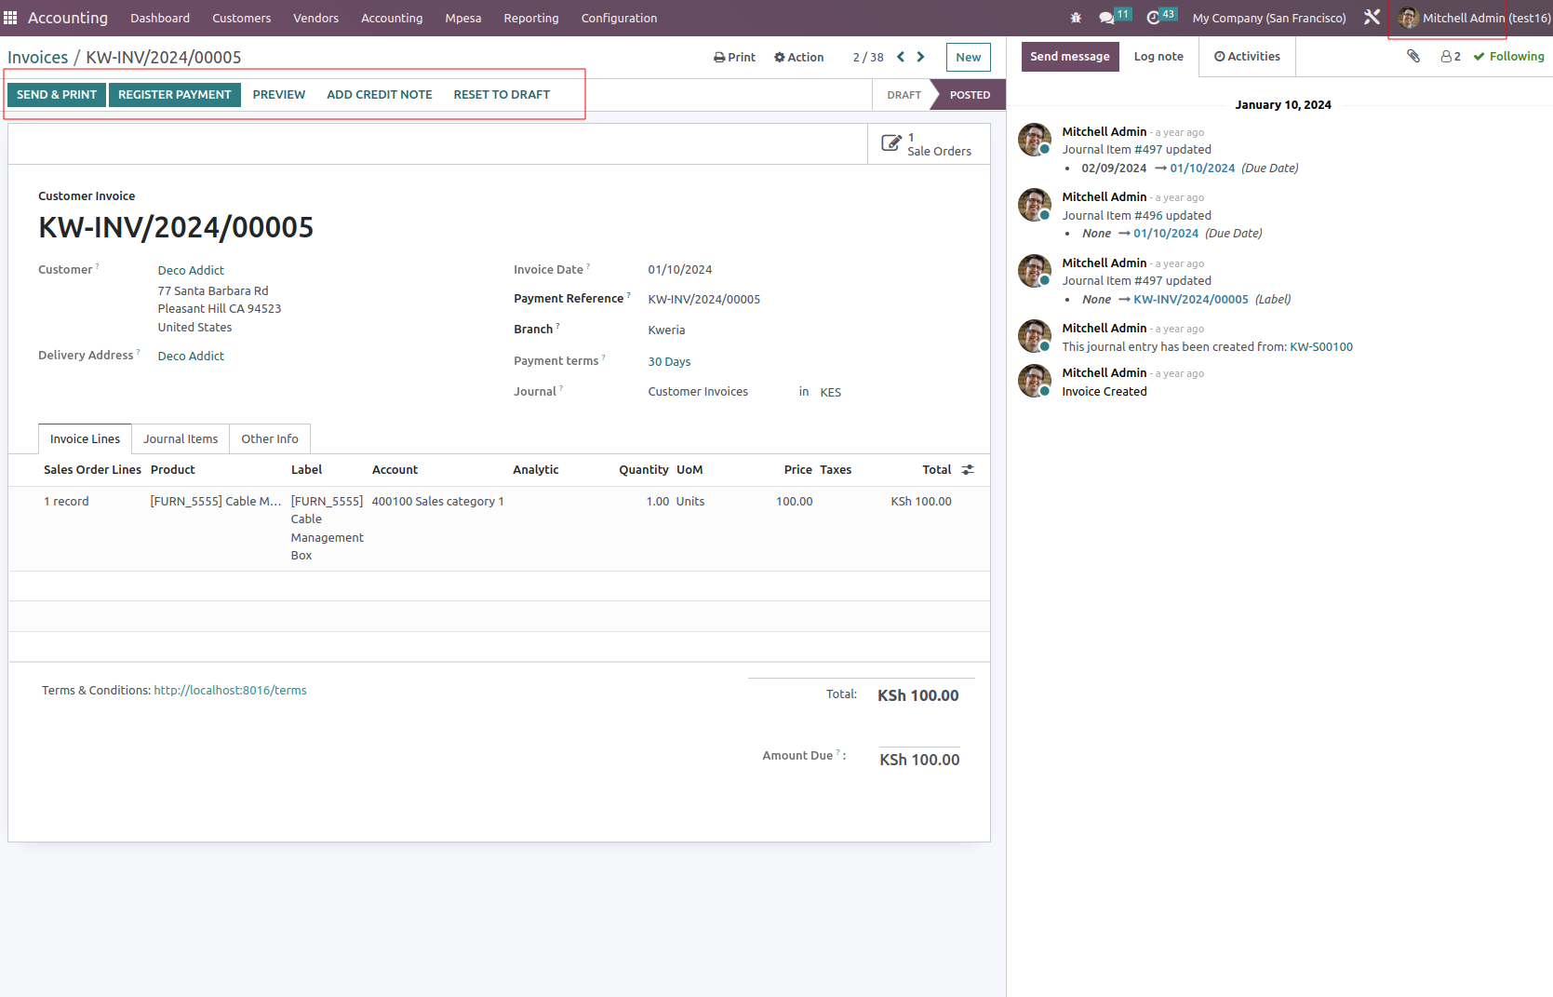This screenshot has width=1553, height=997.
Task: Go to previous invoice record arrow
Action: click(x=901, y=57)
